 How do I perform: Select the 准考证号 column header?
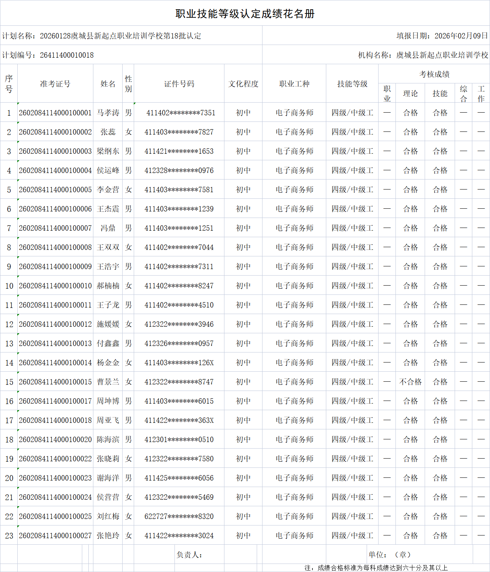click(x=55, y=83)
